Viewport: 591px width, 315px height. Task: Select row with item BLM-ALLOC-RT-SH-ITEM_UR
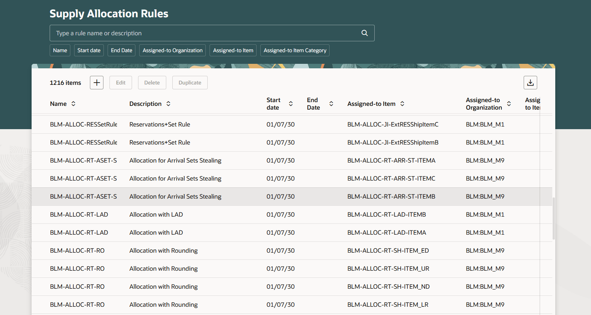coord(388,269)
